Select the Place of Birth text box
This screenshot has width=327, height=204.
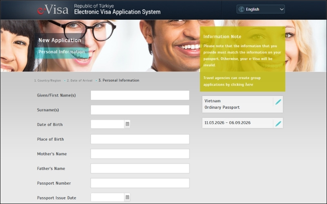[x=140, y=139]
